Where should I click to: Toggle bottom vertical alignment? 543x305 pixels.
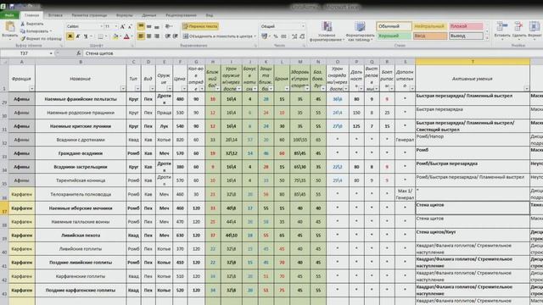tap(157, 26)
